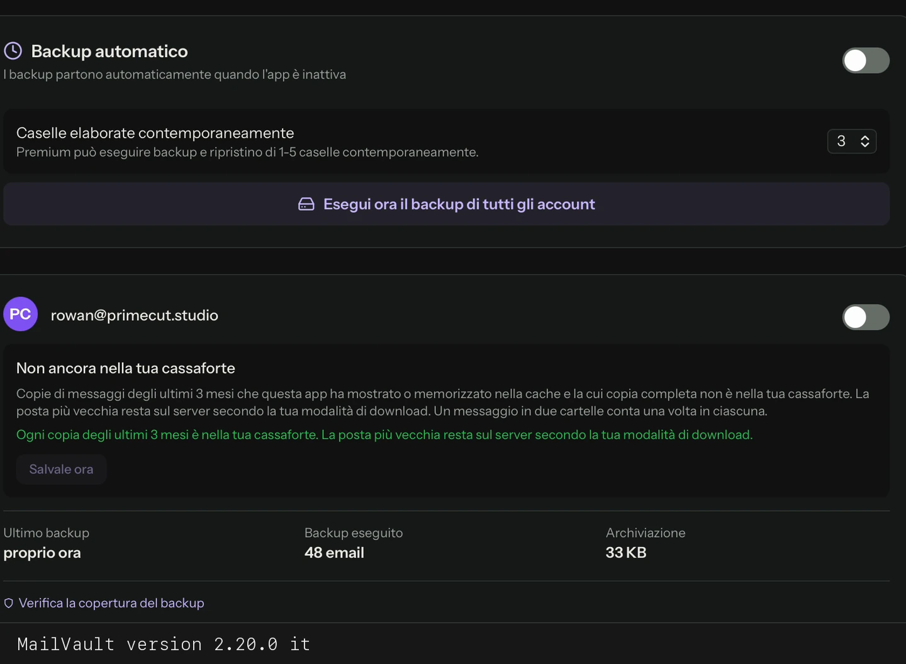Click the Premium 1-5 caselle description text
Viewport: 906px width, 664px height.
coord(247,152)
